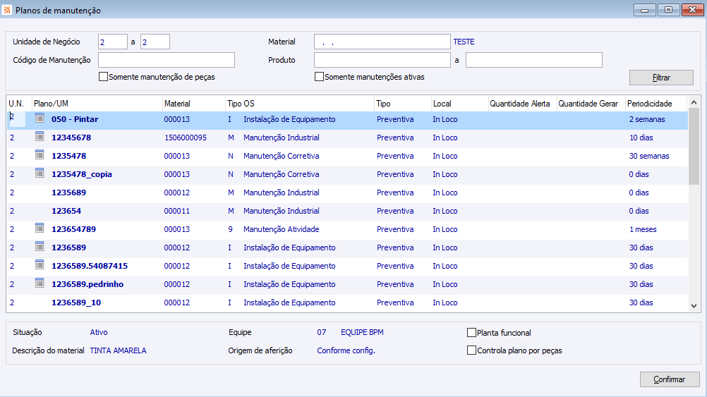Select the 1236589_10 plan row
Viewport: 707px width, 397px height.
[x=347, y=303]
